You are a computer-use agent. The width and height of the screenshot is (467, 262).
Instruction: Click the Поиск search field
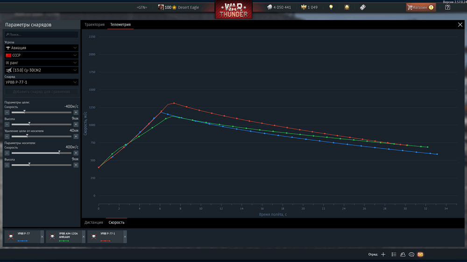[42, 34]
